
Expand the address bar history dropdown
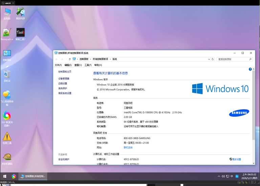point(209,59)
